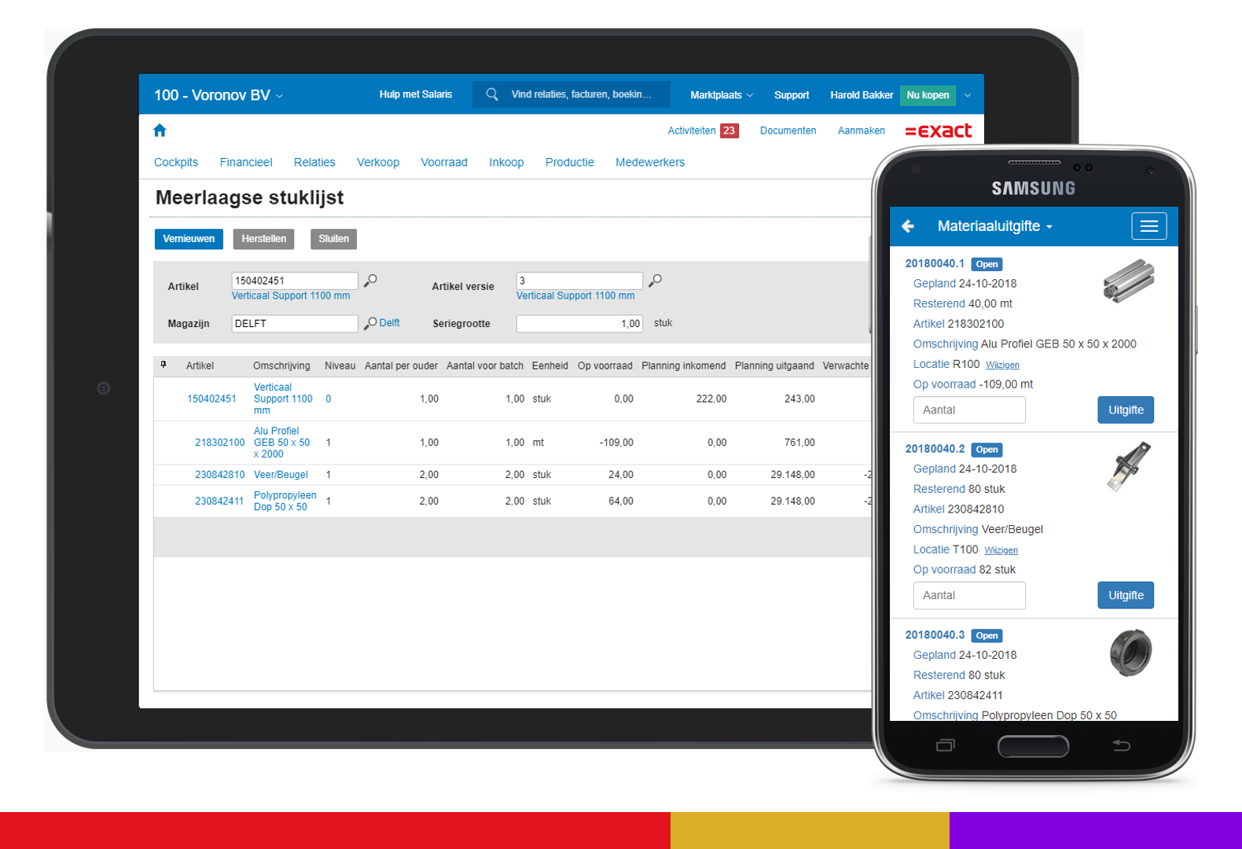This screenshot has width=1242, height=849.
Task: Click the pin icon in table header
Action: pos(164,365)
